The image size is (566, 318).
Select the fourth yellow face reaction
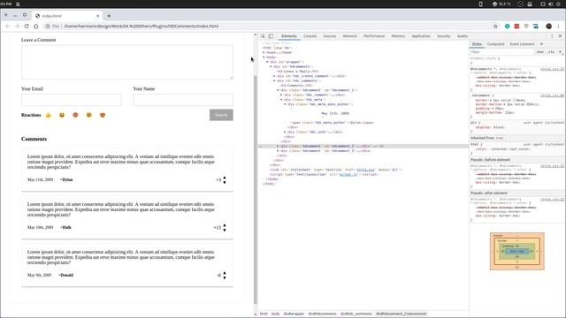coord(88,115)
